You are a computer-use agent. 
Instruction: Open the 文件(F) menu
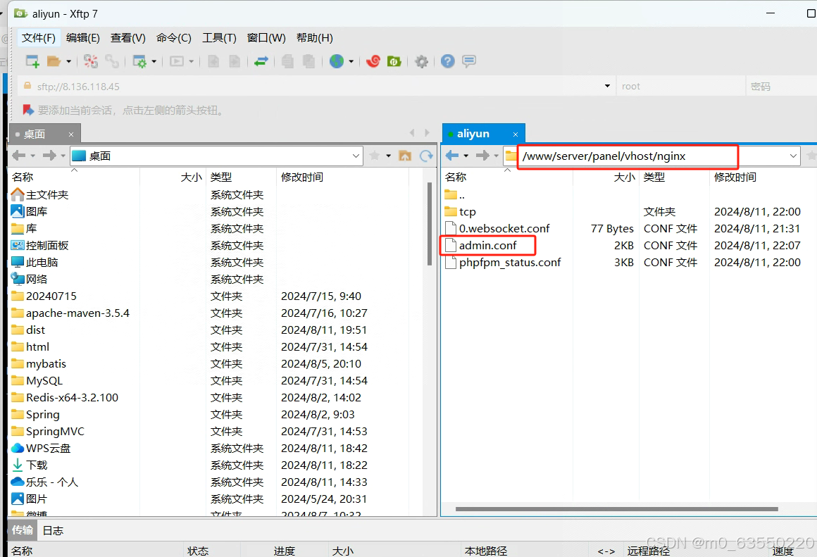pos(38,38)
